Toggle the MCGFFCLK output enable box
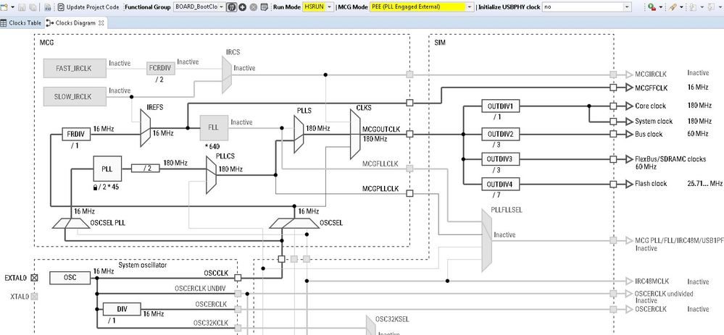724x335 pixels. 613,87
